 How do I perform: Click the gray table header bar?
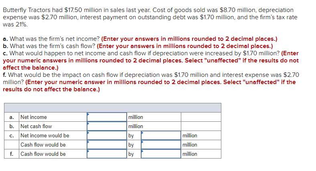(x=113, y=108)
